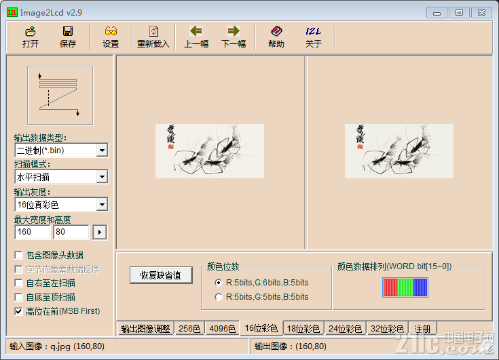This screenshot has width=499, height=360.
Task: Apply size with arrow button beside 80
Action: tap(100, 233)
